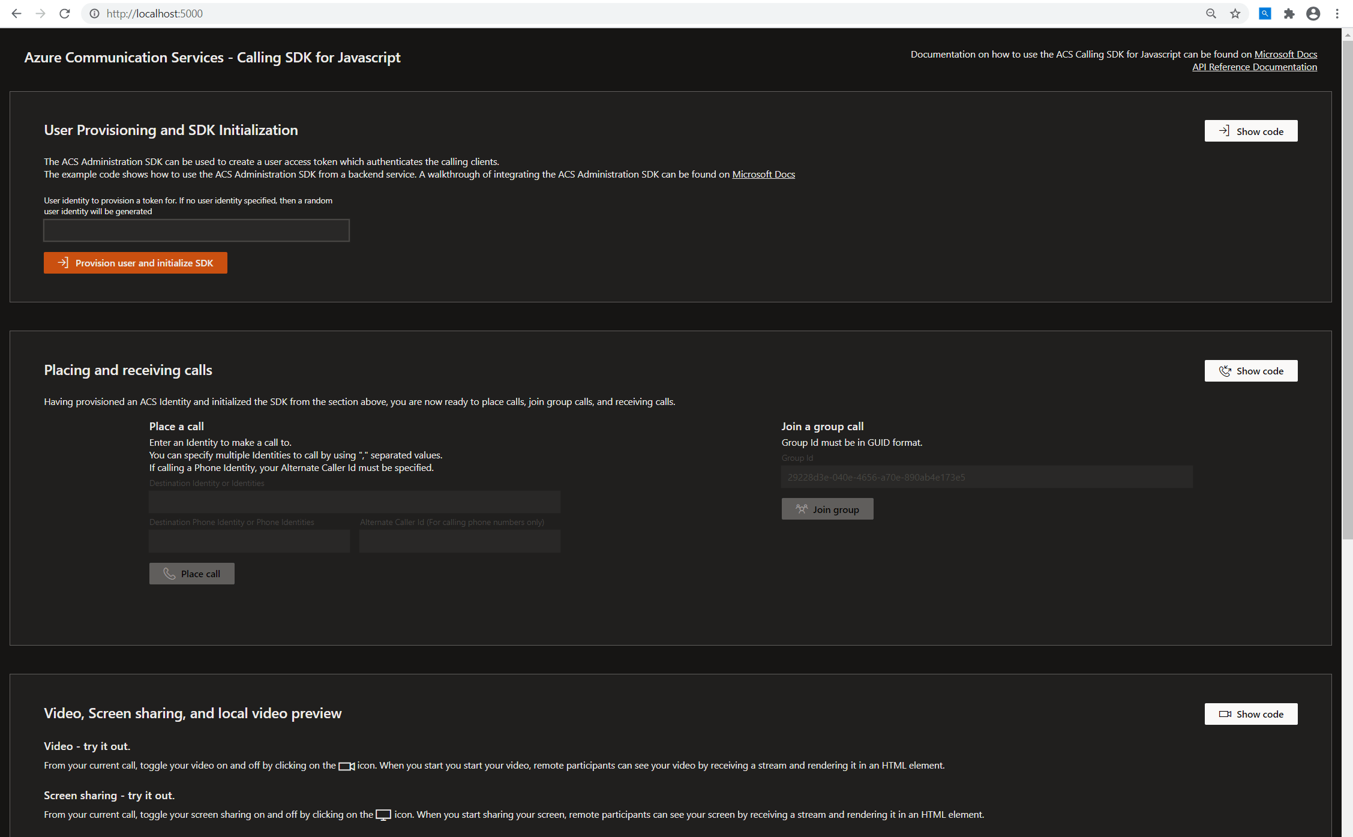Click the browser reload icon
The height and width of the screenshot is (837, 1353).
click(x=65, y=13)
